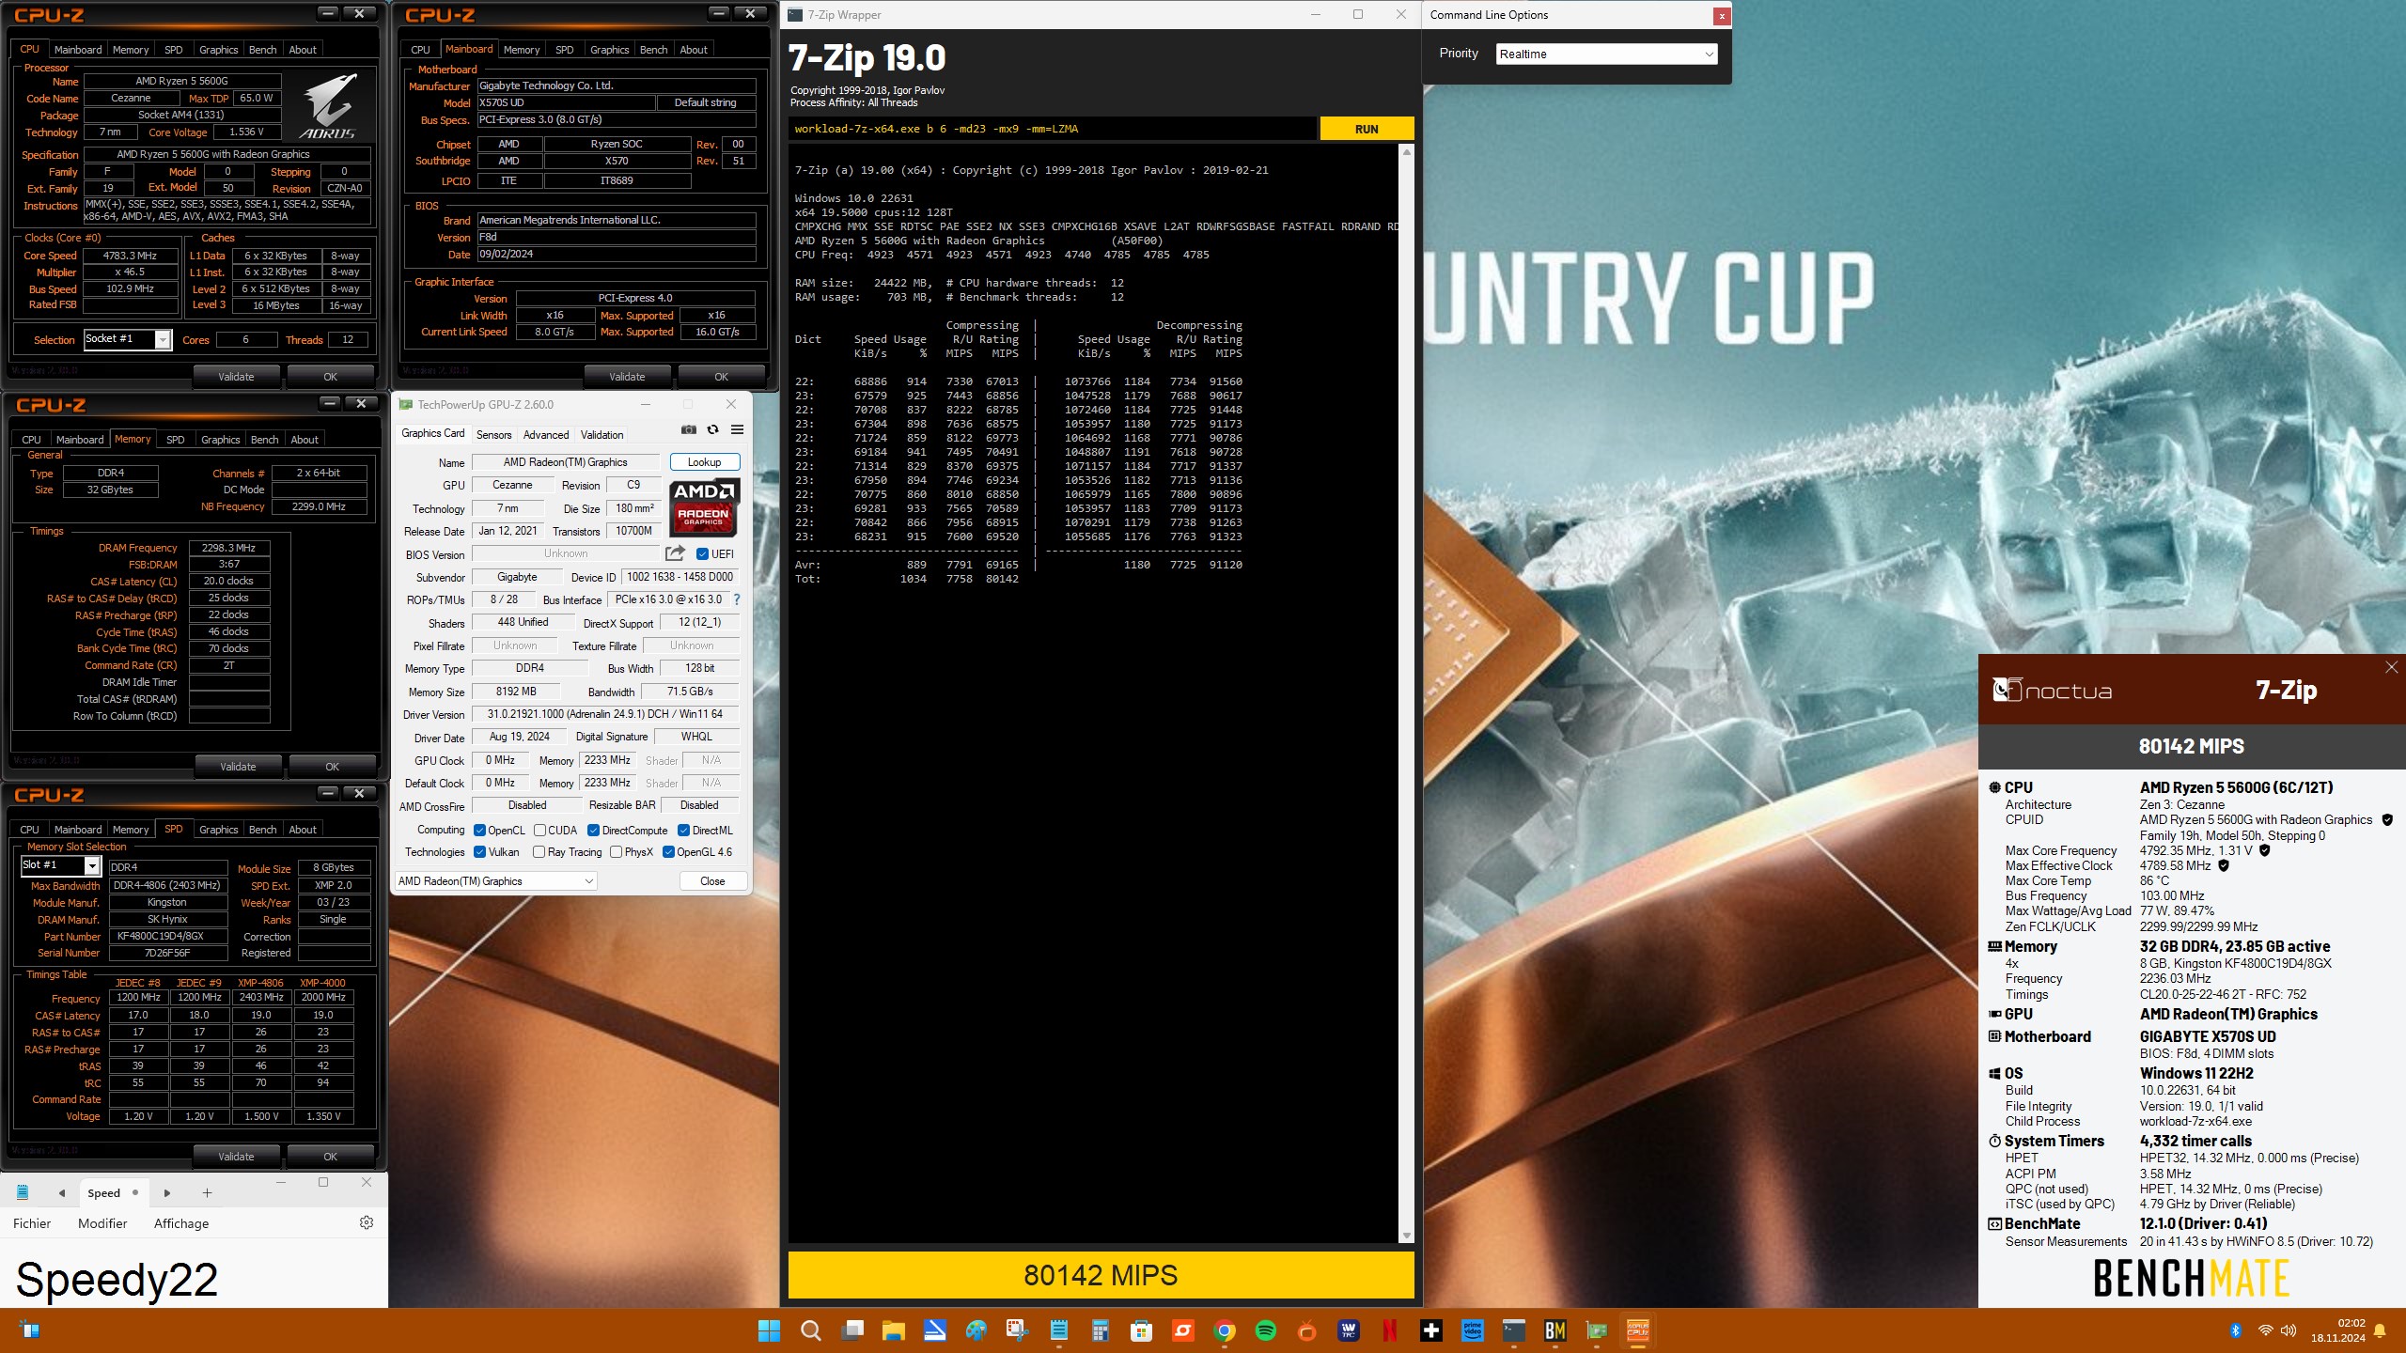Viewport: 2406px width, 1353px height.
Task: Toggle the Ray Tracing checkbox
Action: 539,851
